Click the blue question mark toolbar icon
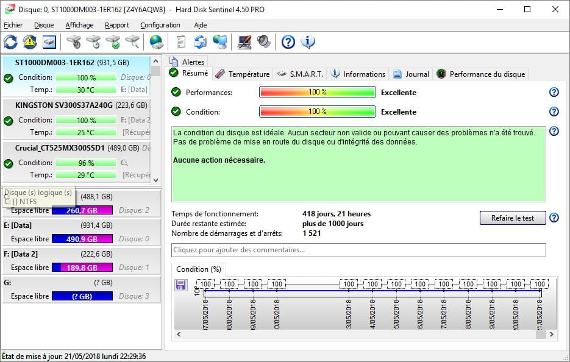Image resolution: width=570 pixels, height=362 pixels. point(288,42)
